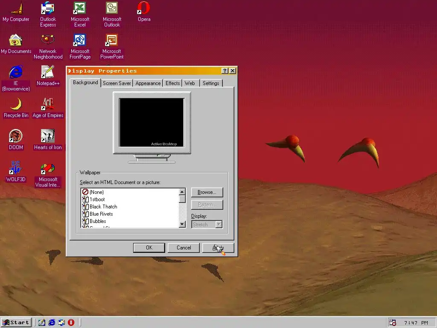The image size is (437, 328).
Task: Close the Display Properties dialog
Action: tap(233, 71)
